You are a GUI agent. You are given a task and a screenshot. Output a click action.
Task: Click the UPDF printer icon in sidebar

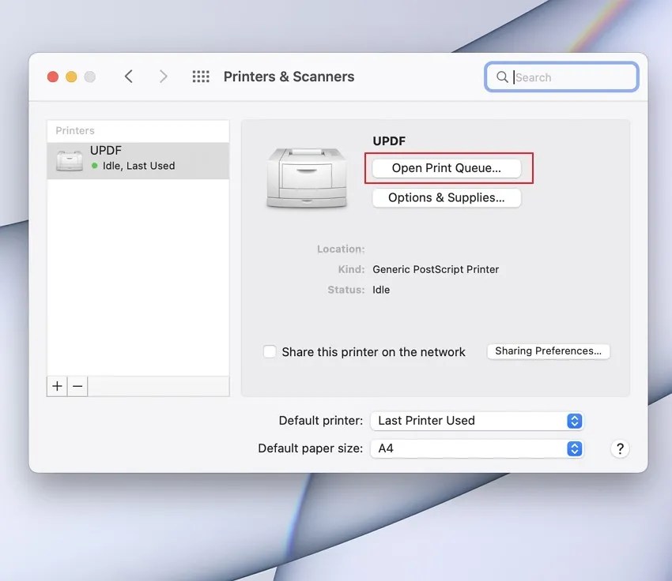(70, 158)
